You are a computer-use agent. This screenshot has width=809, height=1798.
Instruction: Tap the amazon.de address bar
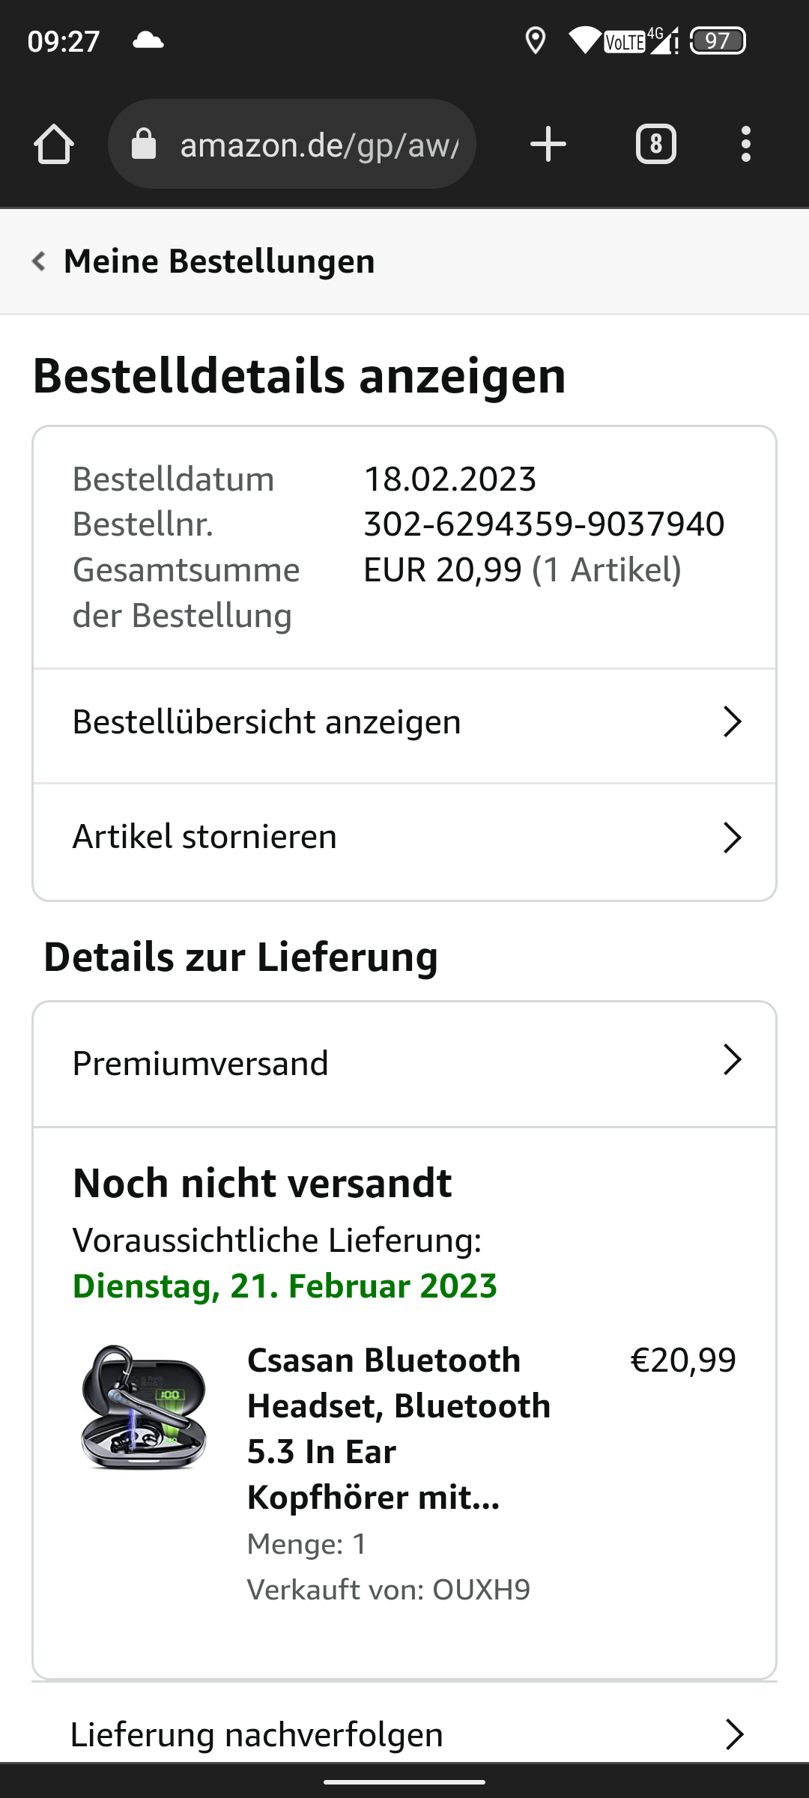coord(318,144)
